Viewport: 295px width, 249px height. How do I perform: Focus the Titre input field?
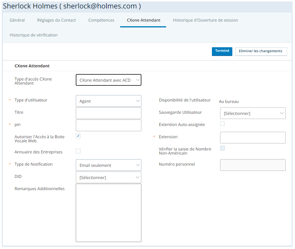point(108,113)
